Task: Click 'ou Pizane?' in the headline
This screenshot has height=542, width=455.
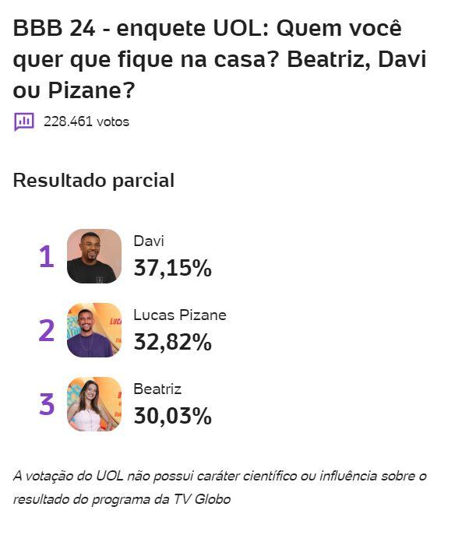Action: pyautogui.click(x=74, y=90)
